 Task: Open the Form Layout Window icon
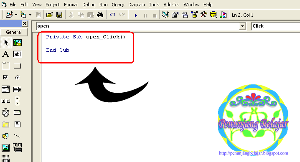coord(185,15)
